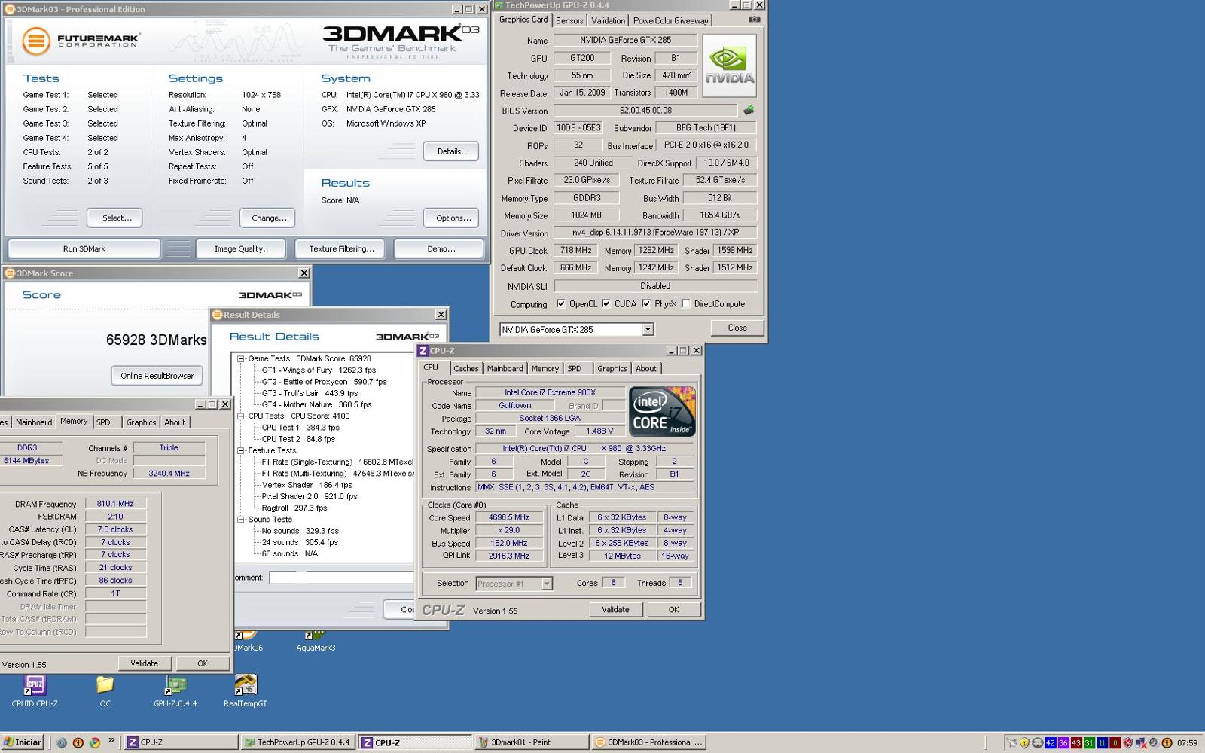Select the GT1 - Wings of Fury result row
This screenshot has height=753, width=1205.
click(319, 370)
